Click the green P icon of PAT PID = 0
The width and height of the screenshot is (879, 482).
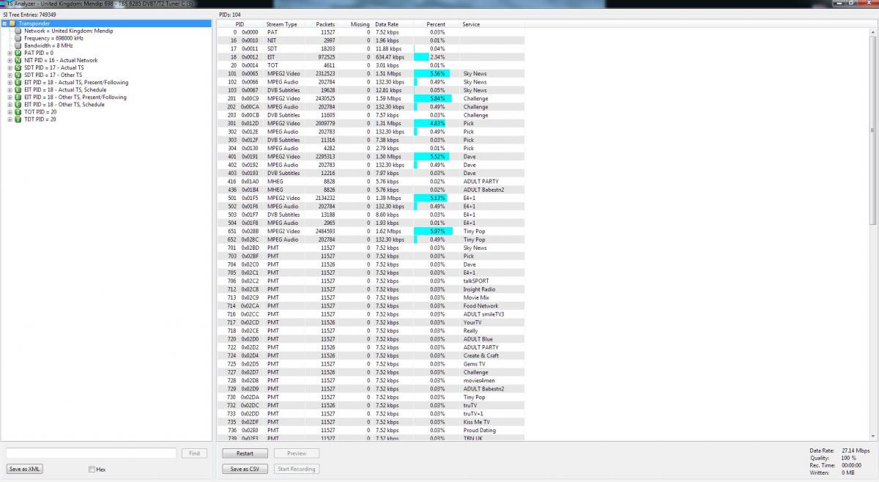(18, 53)
